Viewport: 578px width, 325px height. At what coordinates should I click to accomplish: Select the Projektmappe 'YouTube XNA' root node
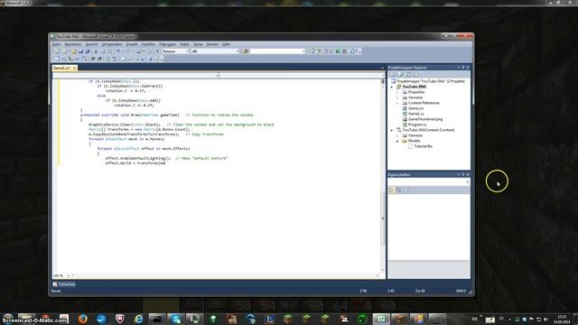431,81
